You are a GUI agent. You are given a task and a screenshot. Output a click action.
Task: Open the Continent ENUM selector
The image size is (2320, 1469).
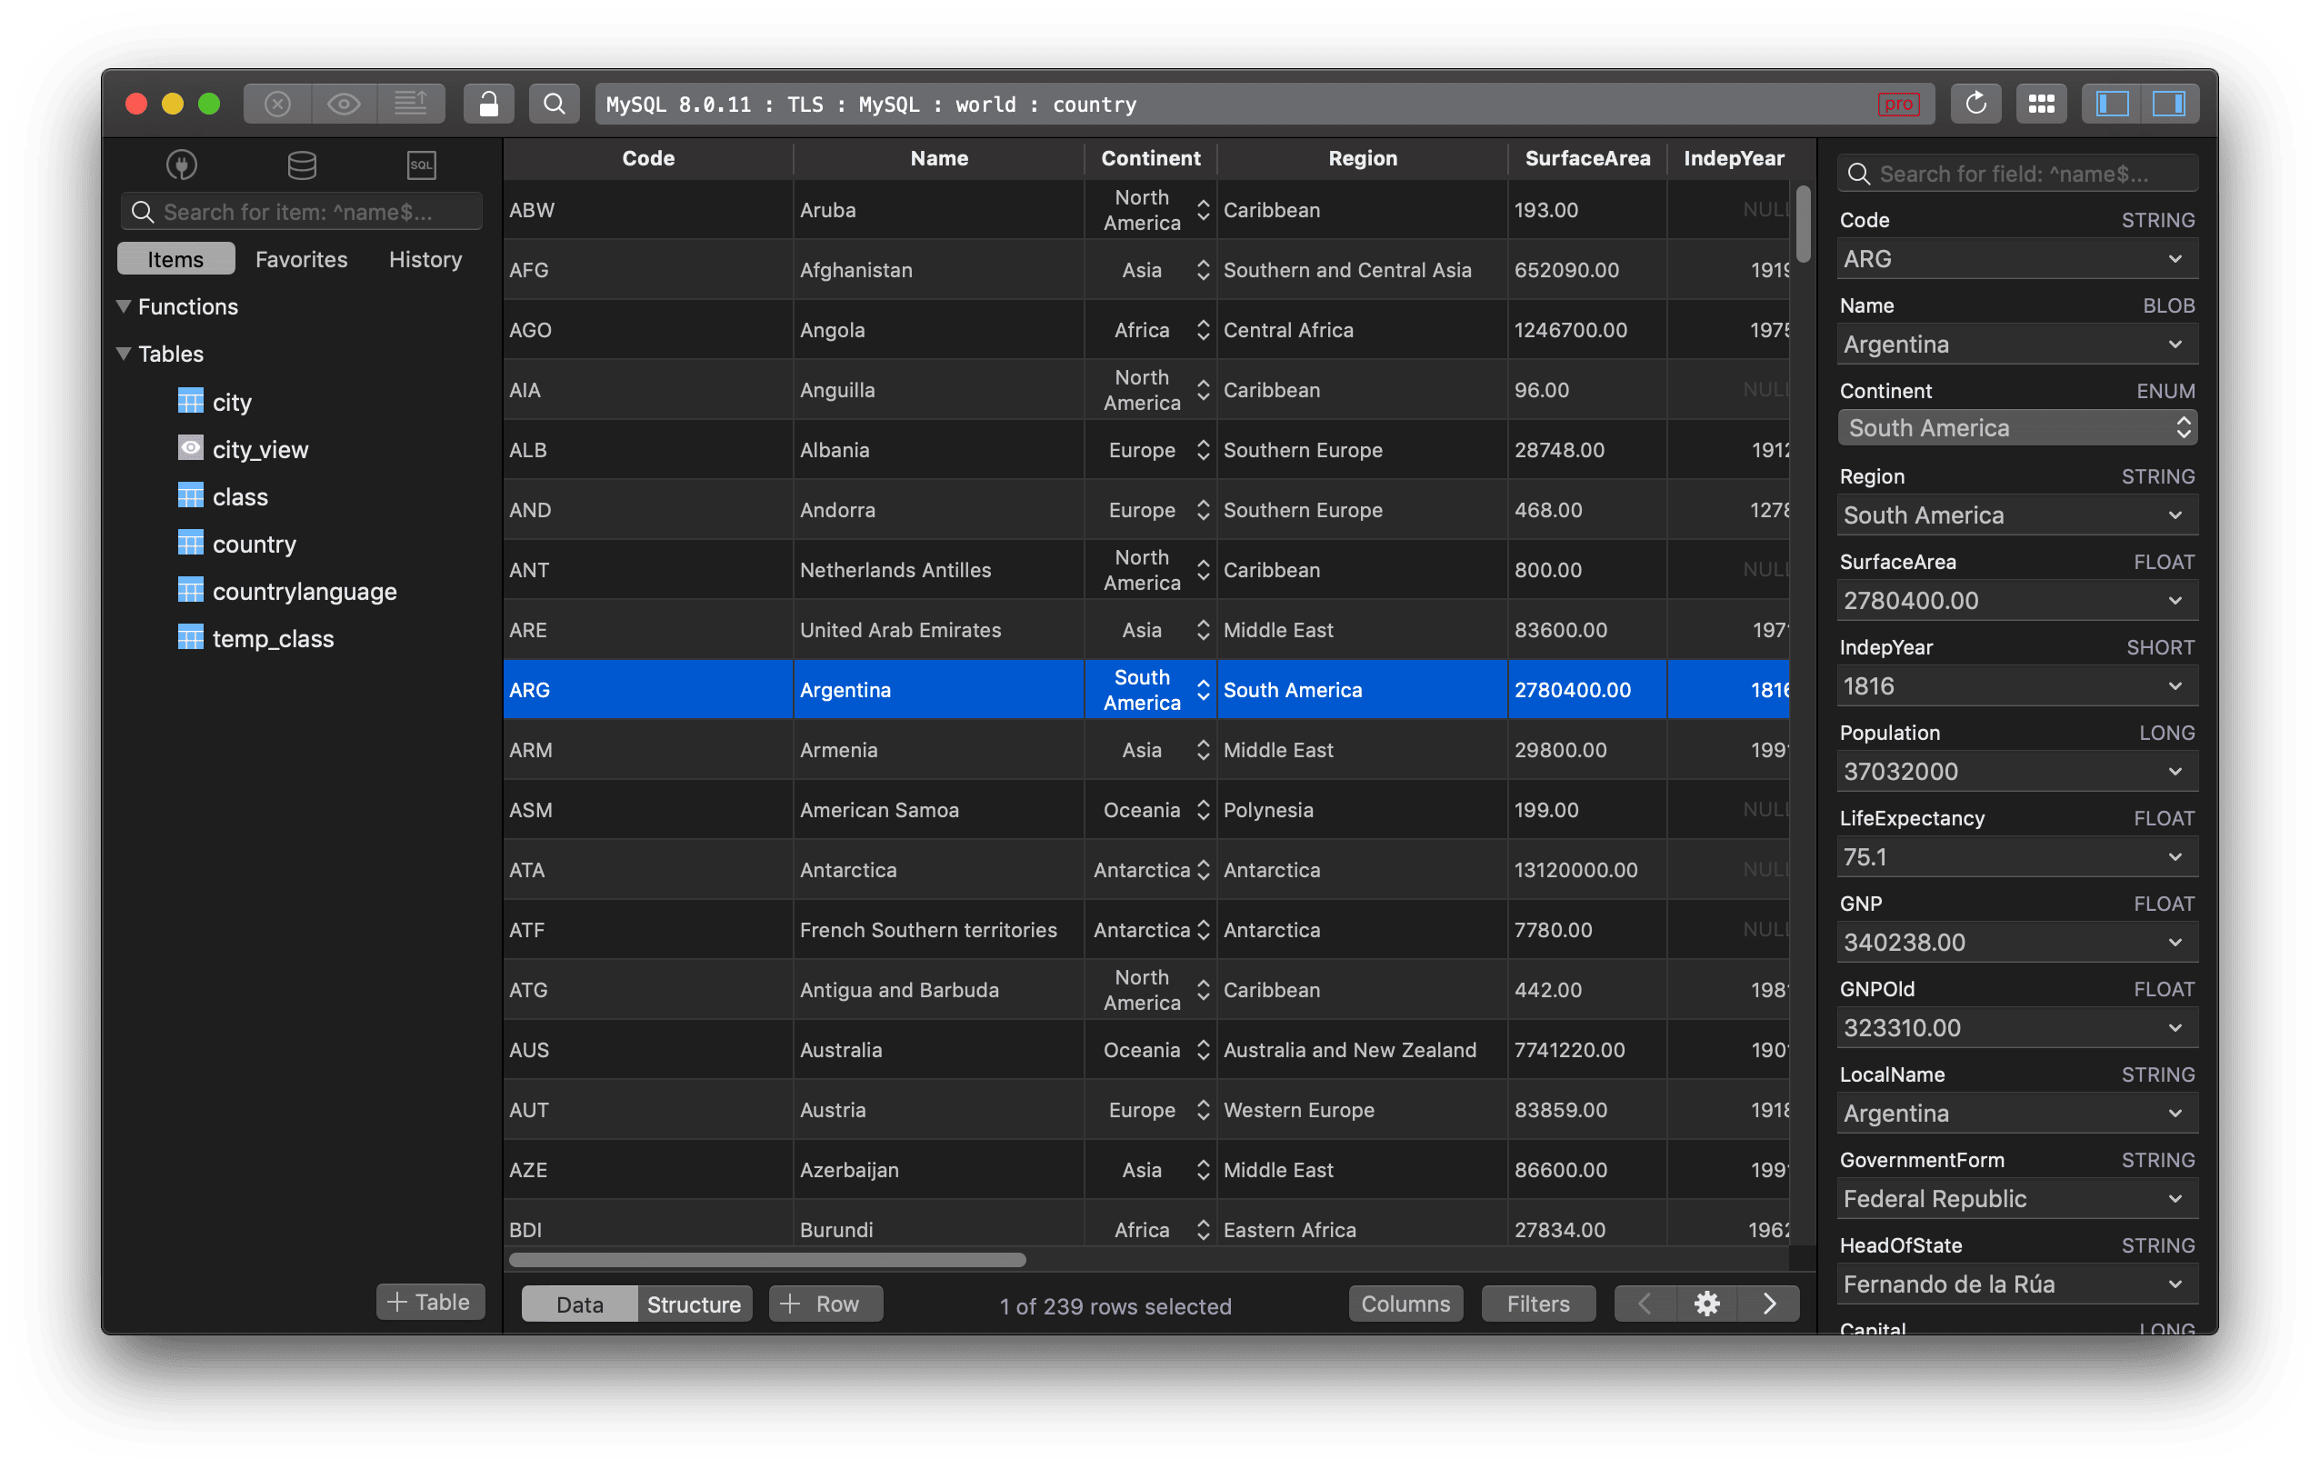[x=2017, y=427]
